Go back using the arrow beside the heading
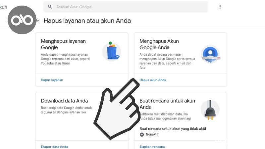This screenshot has height=149, width=265. [38, 21]
